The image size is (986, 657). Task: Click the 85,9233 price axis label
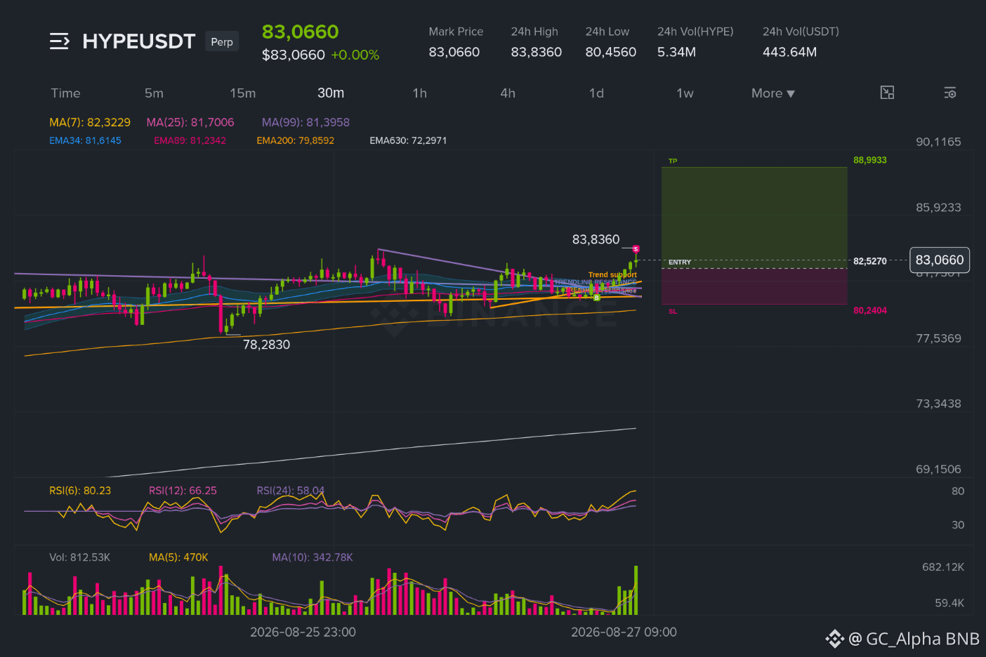(x=938, y=208)
